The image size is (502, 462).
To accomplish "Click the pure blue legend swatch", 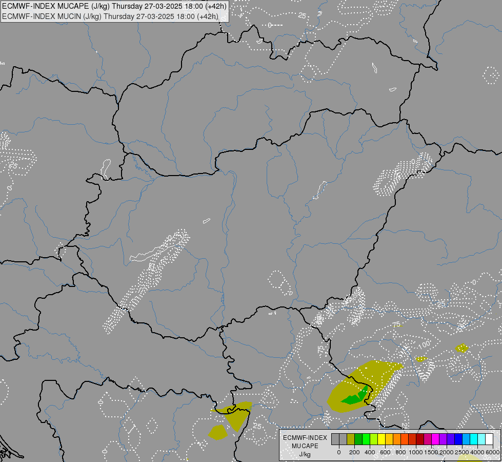I will point(458,439).
